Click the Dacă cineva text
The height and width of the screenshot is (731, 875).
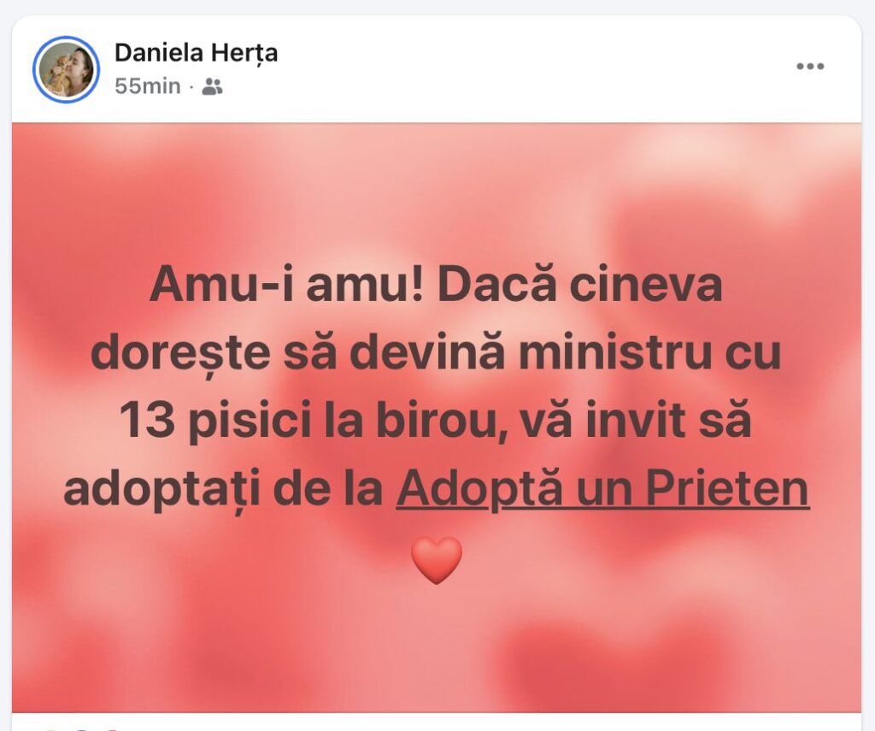coord(580,284)
